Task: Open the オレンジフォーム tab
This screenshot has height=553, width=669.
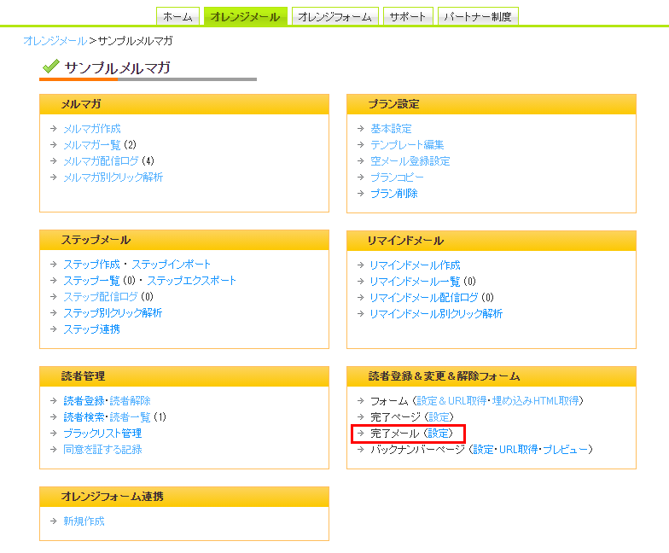Action: click(334, 17)
